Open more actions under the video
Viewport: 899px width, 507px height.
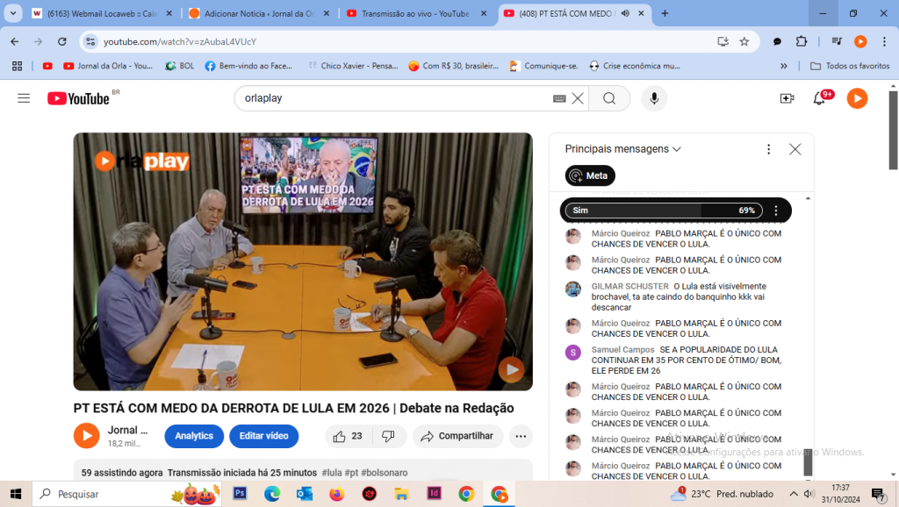pos(521,436)
